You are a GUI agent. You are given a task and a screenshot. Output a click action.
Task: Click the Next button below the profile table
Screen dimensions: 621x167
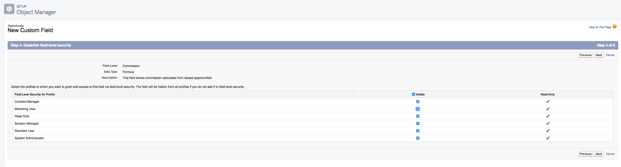(598, 154)
